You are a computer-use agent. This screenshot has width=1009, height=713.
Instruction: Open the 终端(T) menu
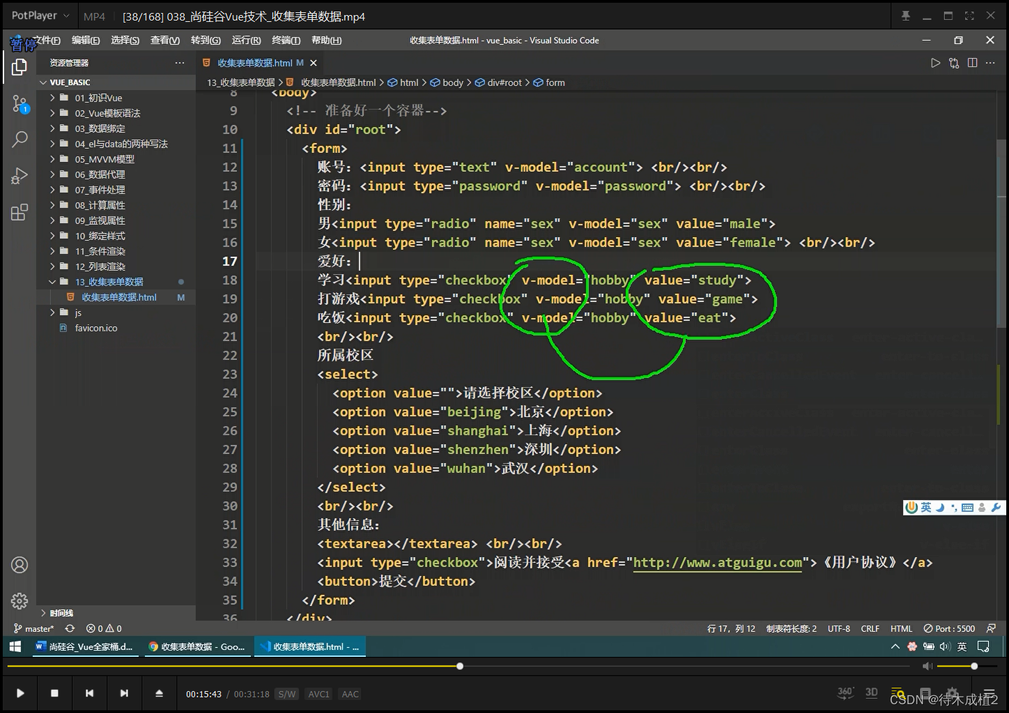coord(286,40)
